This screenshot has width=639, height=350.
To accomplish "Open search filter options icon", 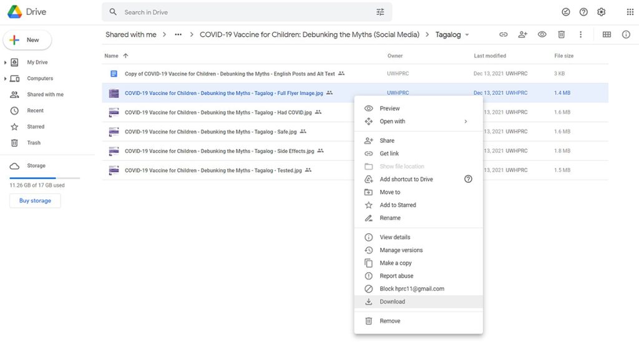I will (380, 12).
